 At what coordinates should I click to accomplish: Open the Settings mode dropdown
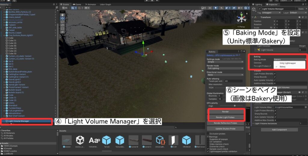[x=225, y=62]
